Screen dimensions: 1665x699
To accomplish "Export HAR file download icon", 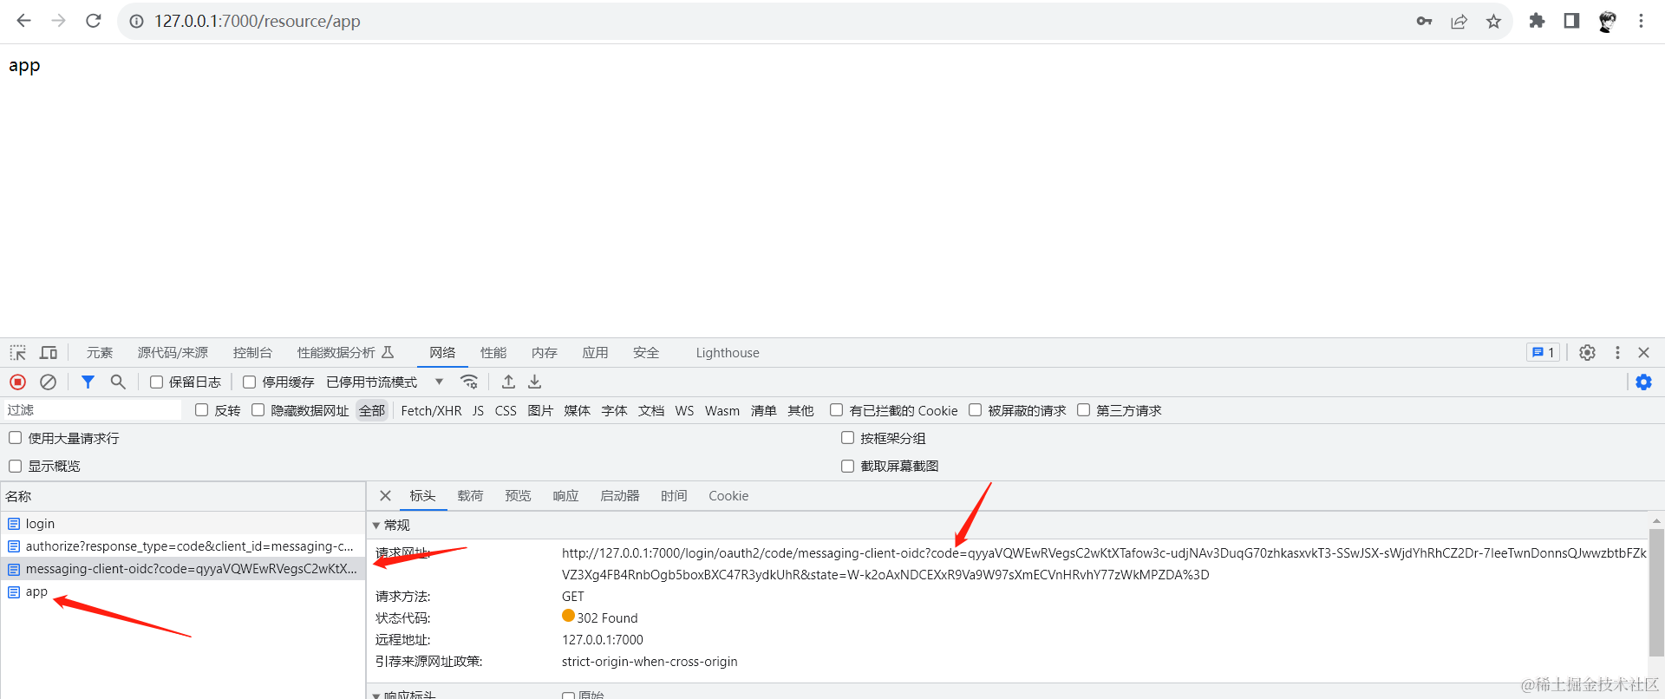I will coord(535,382).
